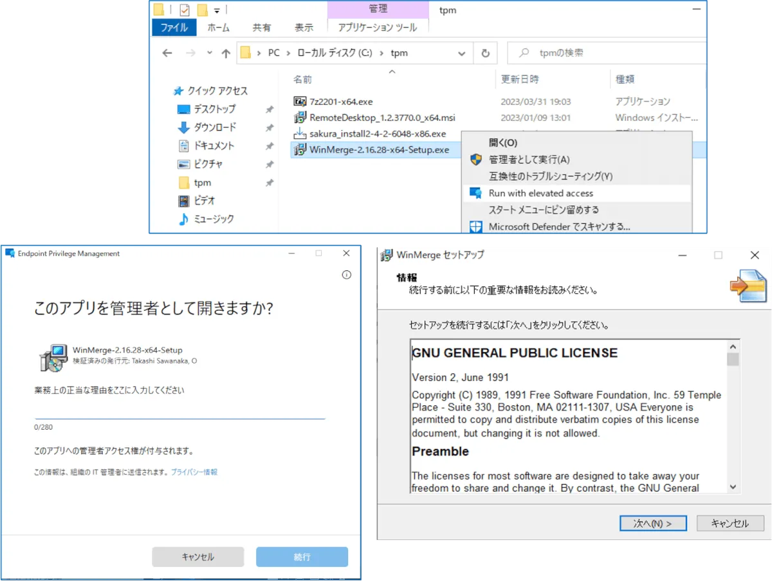
Task: Click the WinMerge installer icon in elevation dialog
Action: point(53,358)
